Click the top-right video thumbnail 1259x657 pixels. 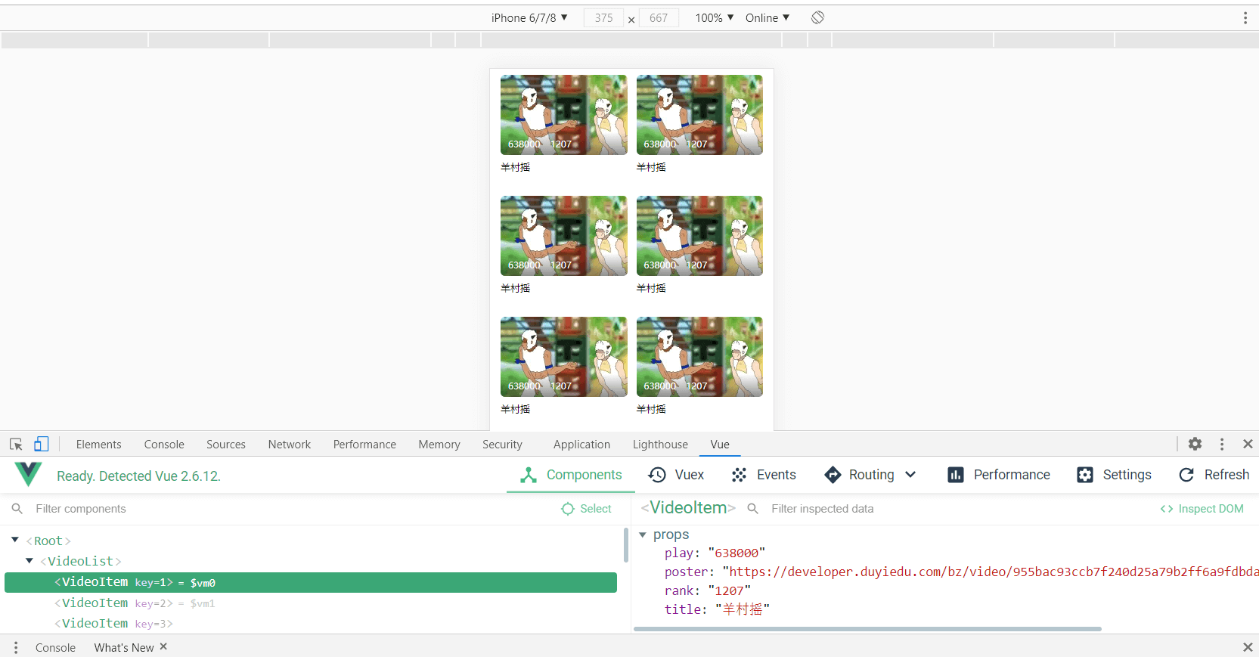pyautogui.click(x=699, y=115)
